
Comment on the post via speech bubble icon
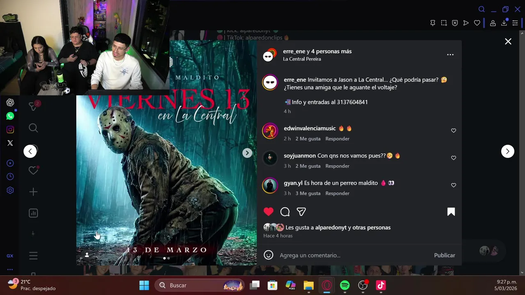tap(285, 212)
